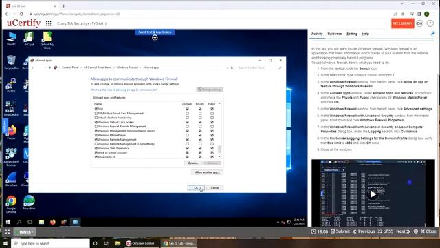Uncheck Public box for Work or school account

pyautogui.click(x=212, y=152)
